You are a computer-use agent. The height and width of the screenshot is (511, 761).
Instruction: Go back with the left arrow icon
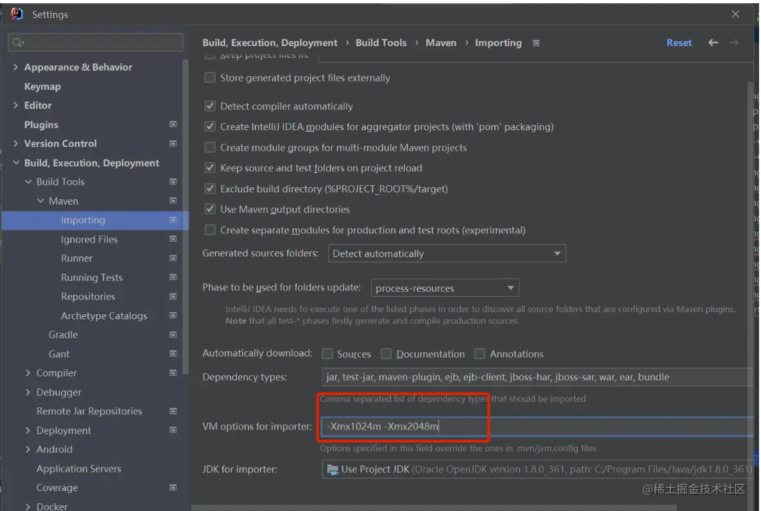pyautogui.click(x=712, y=42)
